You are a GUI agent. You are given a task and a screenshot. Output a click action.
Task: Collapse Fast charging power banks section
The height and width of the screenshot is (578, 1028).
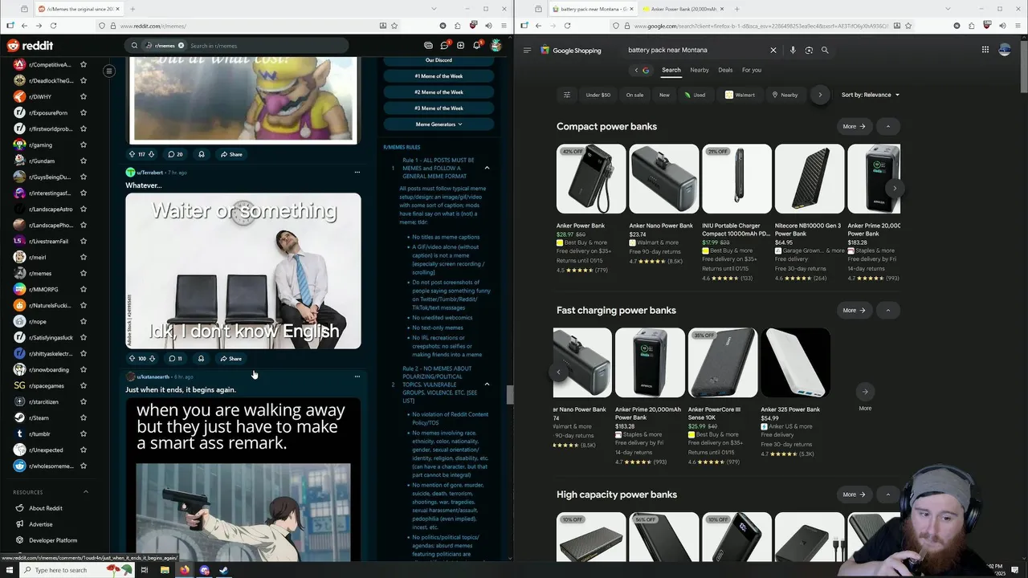click(888, 310)
